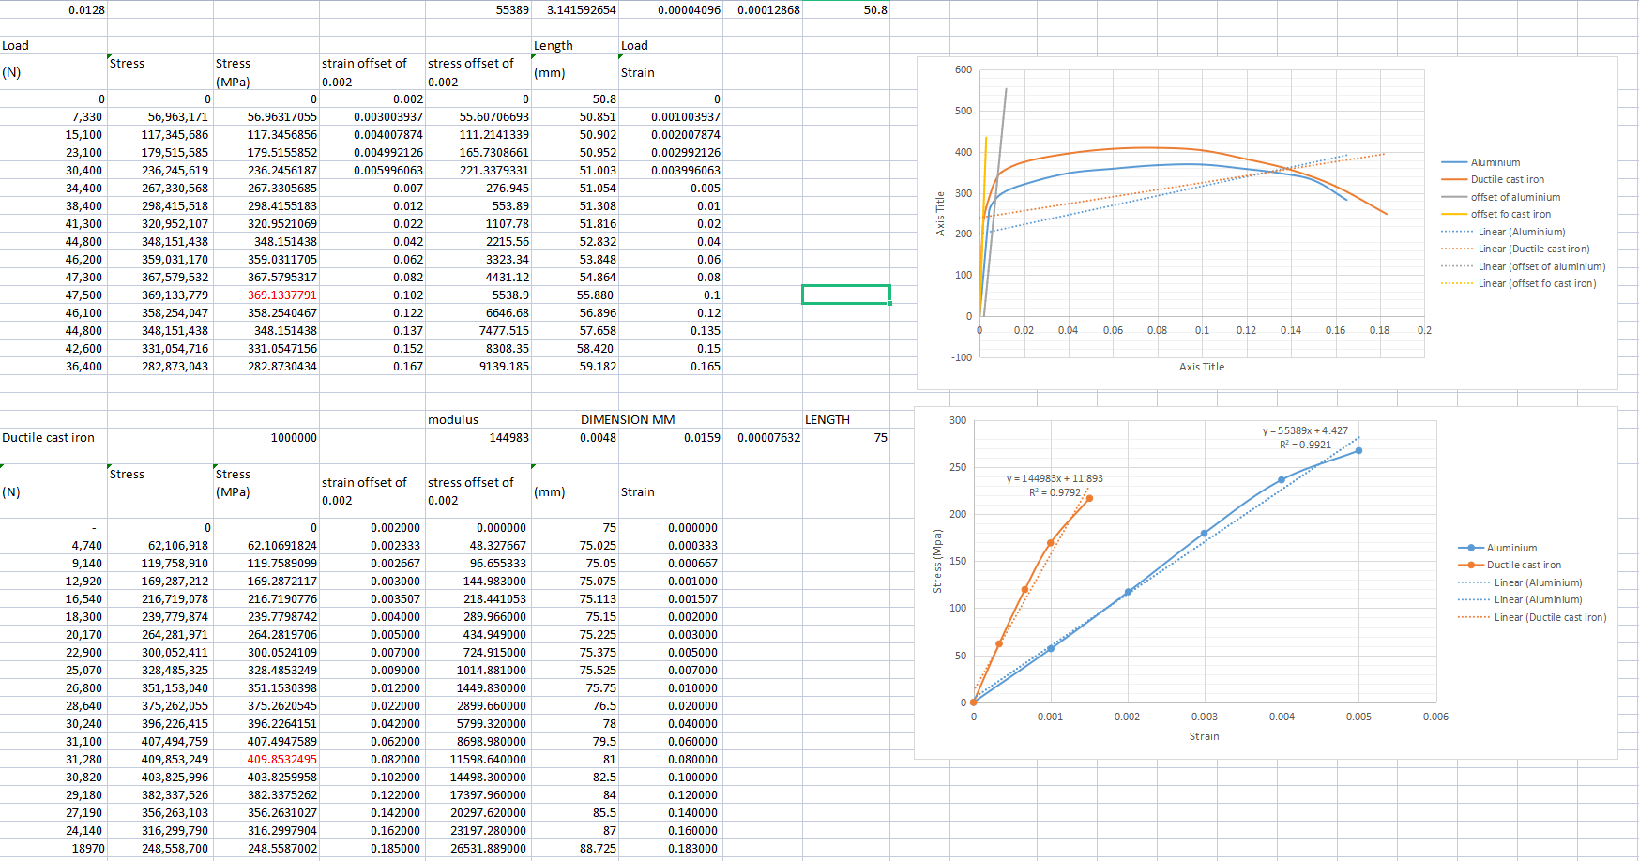Click the Strain axis title on bottom chart
This screenshot has width=1639, height=861.
[1204, 736]
